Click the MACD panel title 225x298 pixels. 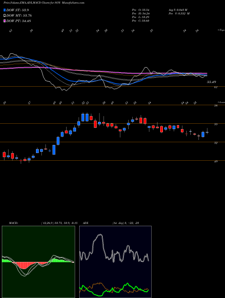tap(13, 223)
